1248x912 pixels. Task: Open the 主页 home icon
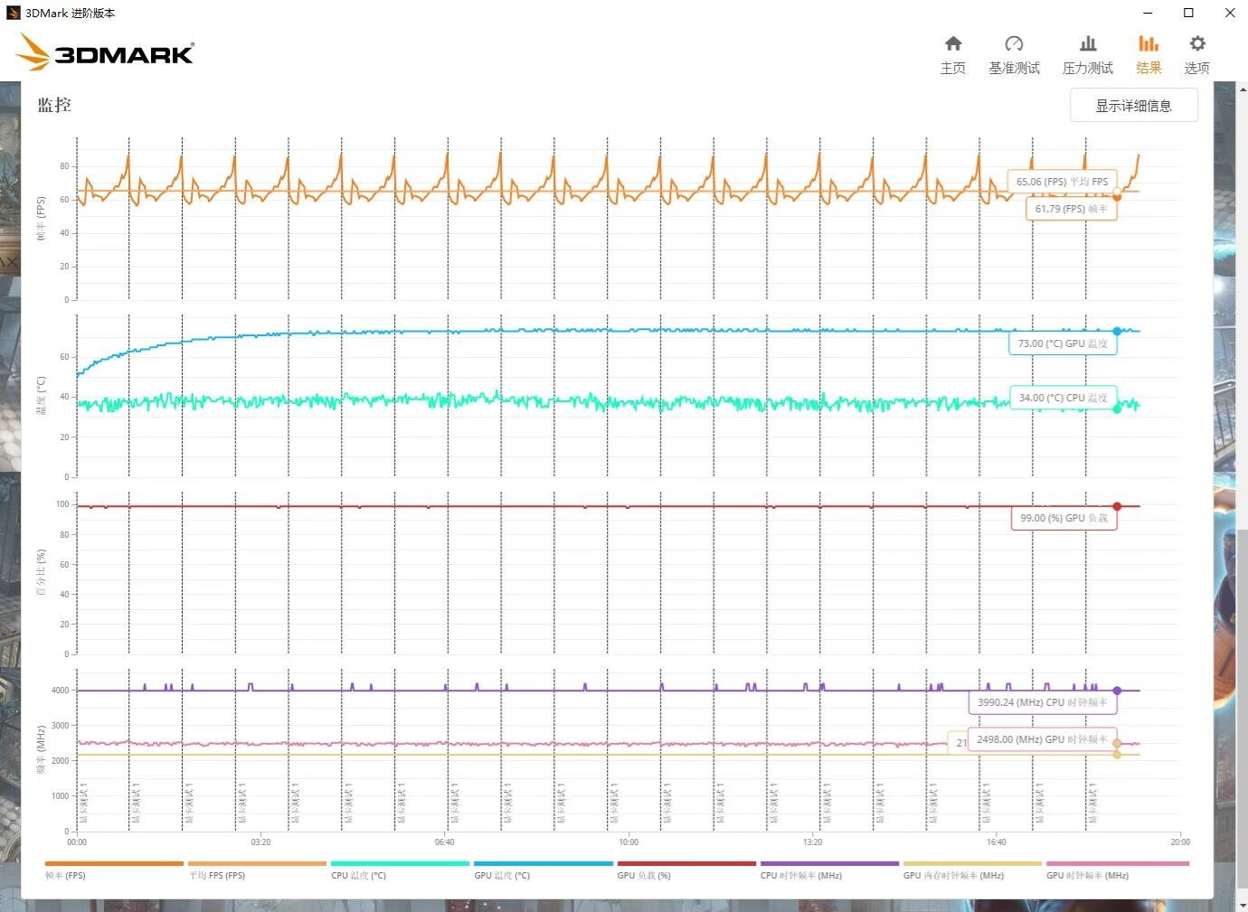[x=952, y=54]
